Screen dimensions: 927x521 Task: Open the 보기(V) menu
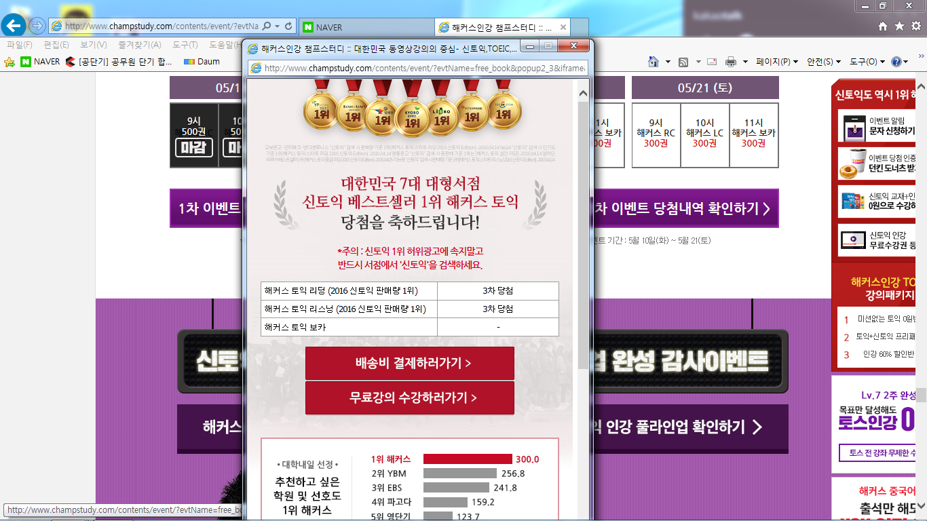[93, 45]
